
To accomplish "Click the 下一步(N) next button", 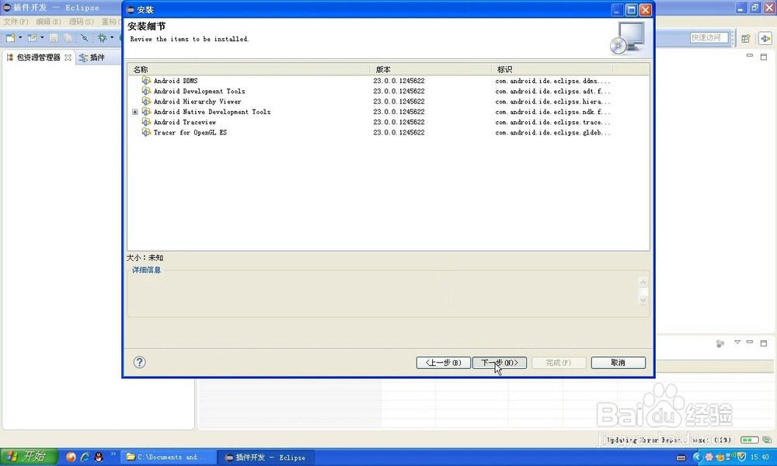I will (x=500, y=363).
